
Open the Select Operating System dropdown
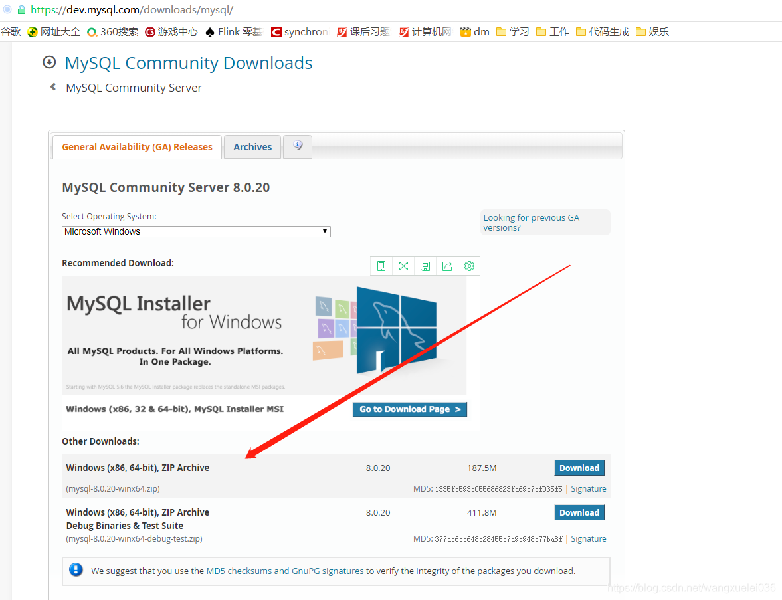coord(196,231)
